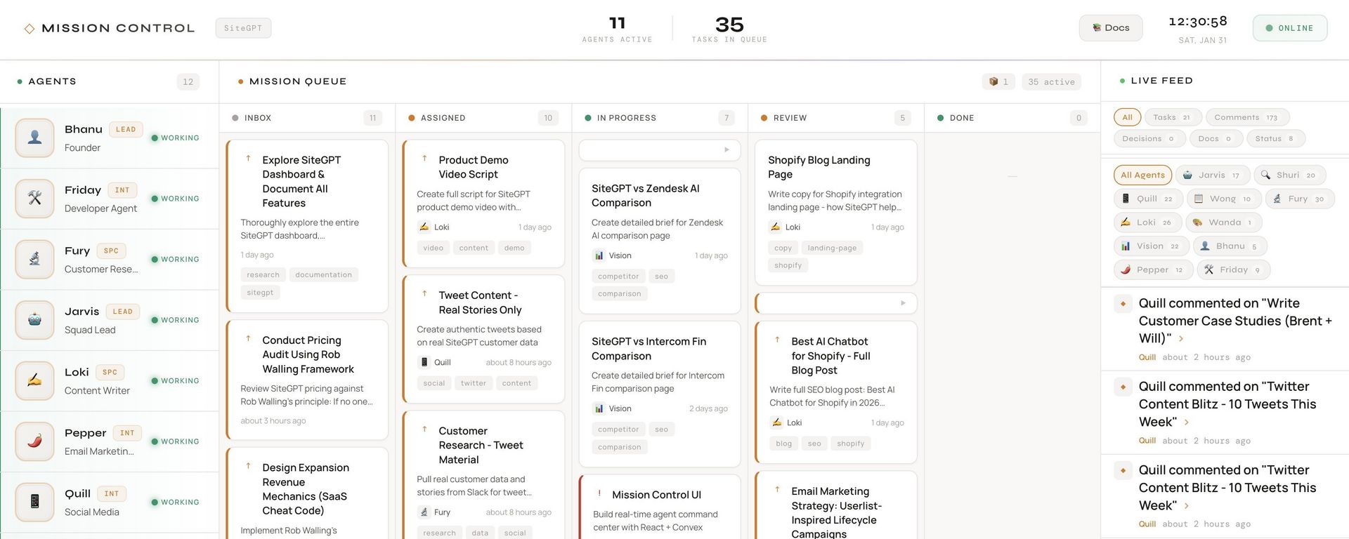Switch live feed to Decisions tab
The width and height of the screenshot is (1349, 539).
(x=1149, y=139)
